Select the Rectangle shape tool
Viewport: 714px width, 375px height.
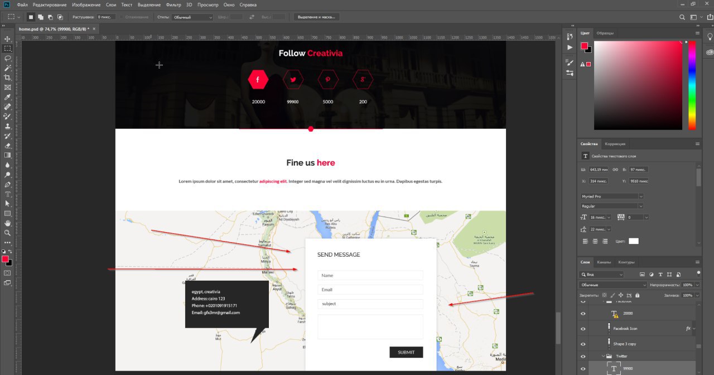7,214
